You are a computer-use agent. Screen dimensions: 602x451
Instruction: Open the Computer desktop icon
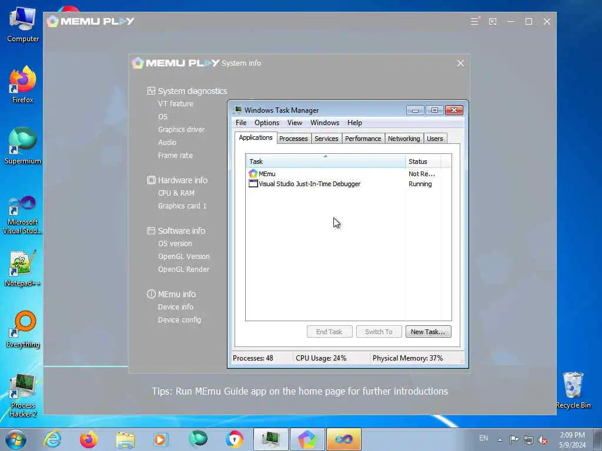pyautogui.click(x=23, y=23)
